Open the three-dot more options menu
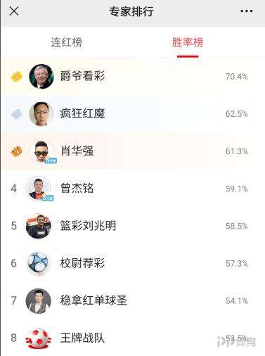265x356 pixels. click(x=247, y=11)
